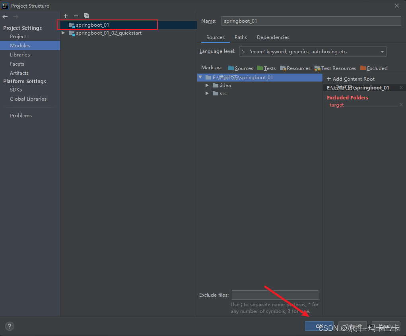Go back with the left arrow

tap(5, 17)
